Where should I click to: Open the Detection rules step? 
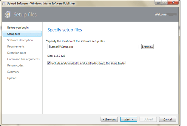[17, 53]
